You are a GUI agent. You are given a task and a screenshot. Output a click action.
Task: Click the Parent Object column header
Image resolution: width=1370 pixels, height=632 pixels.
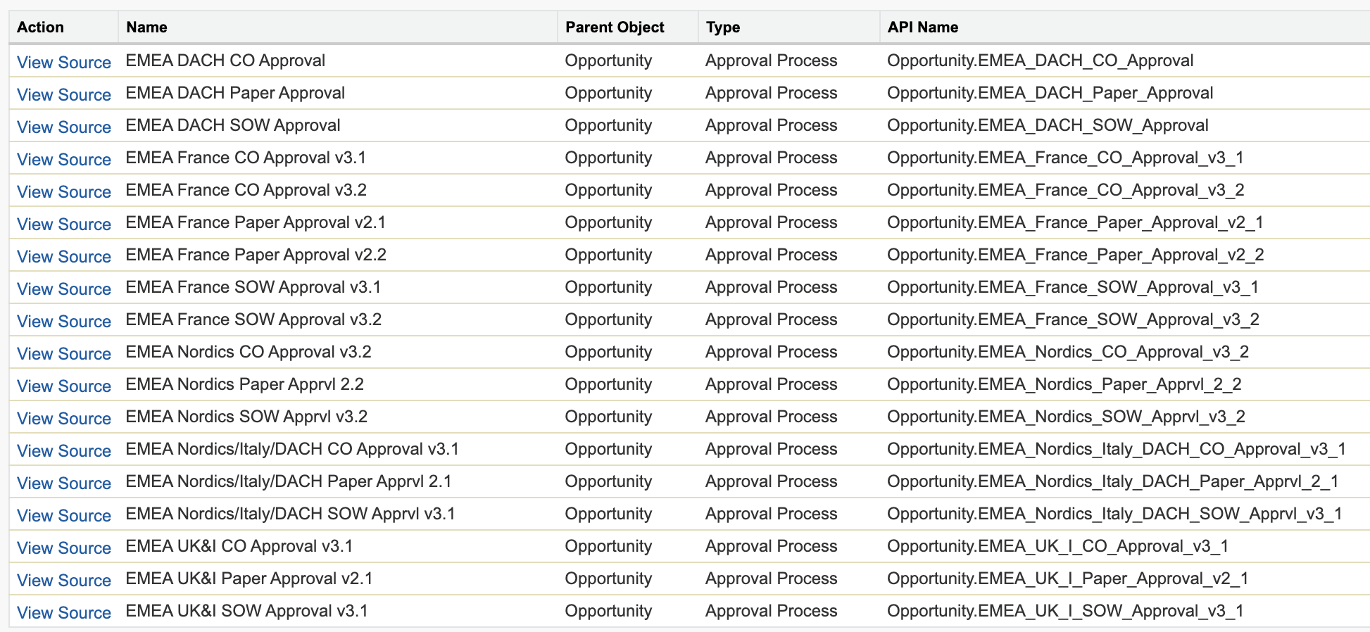(x=615, y=27)
